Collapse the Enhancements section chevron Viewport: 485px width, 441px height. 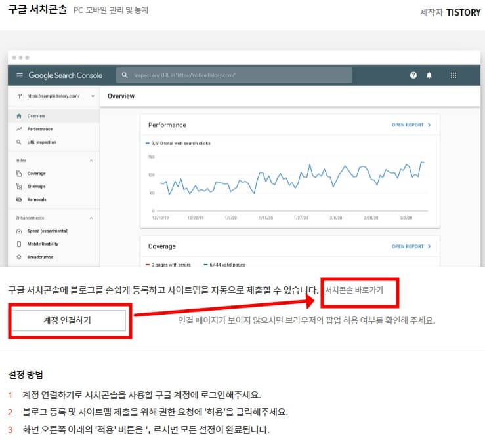pos(91,218)
